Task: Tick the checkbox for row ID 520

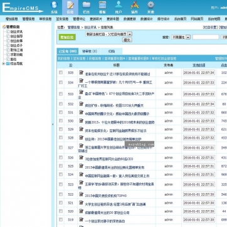Action: click(x=61, y=211)
